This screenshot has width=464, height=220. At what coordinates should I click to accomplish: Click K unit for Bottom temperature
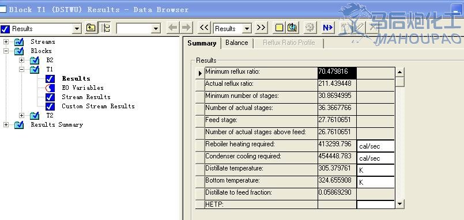(x=376, y=183)
